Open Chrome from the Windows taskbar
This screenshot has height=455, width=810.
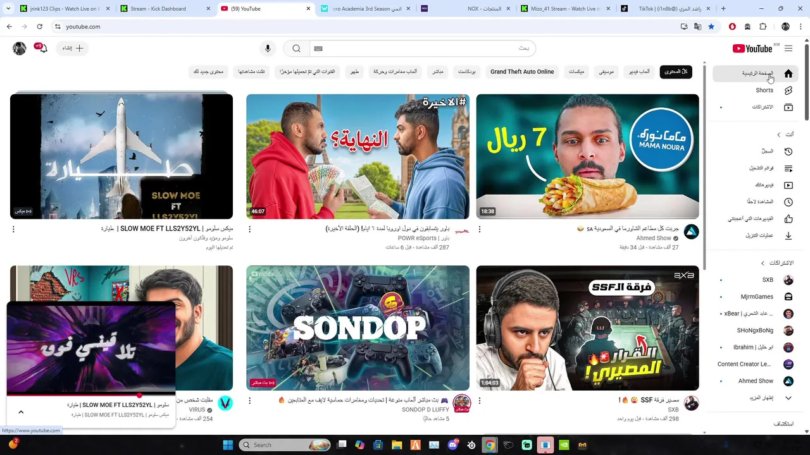tap(489, 445)
